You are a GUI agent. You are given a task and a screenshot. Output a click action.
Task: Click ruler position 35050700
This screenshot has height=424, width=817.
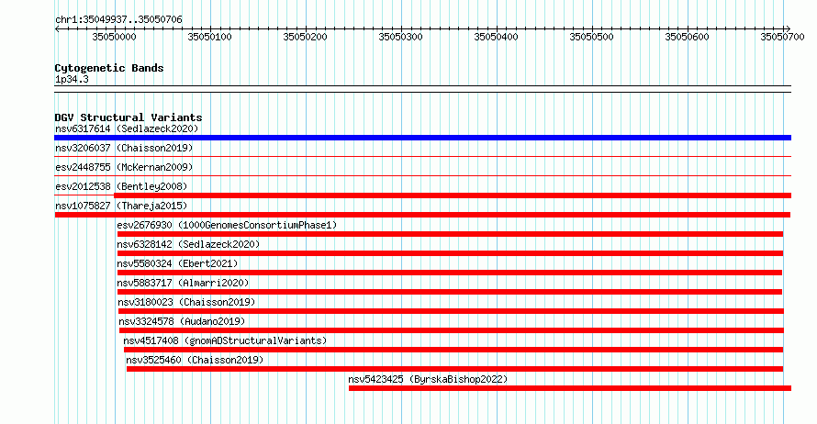pos(782,37)
